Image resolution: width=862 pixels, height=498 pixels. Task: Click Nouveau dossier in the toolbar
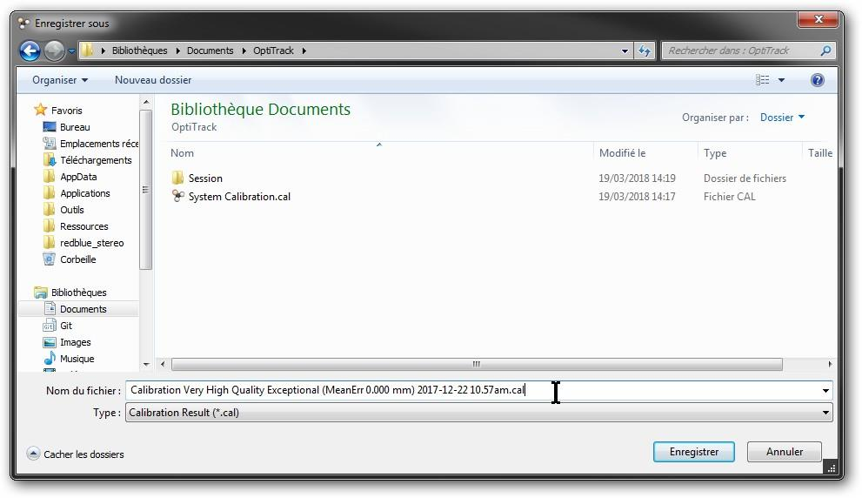[153, 80]
